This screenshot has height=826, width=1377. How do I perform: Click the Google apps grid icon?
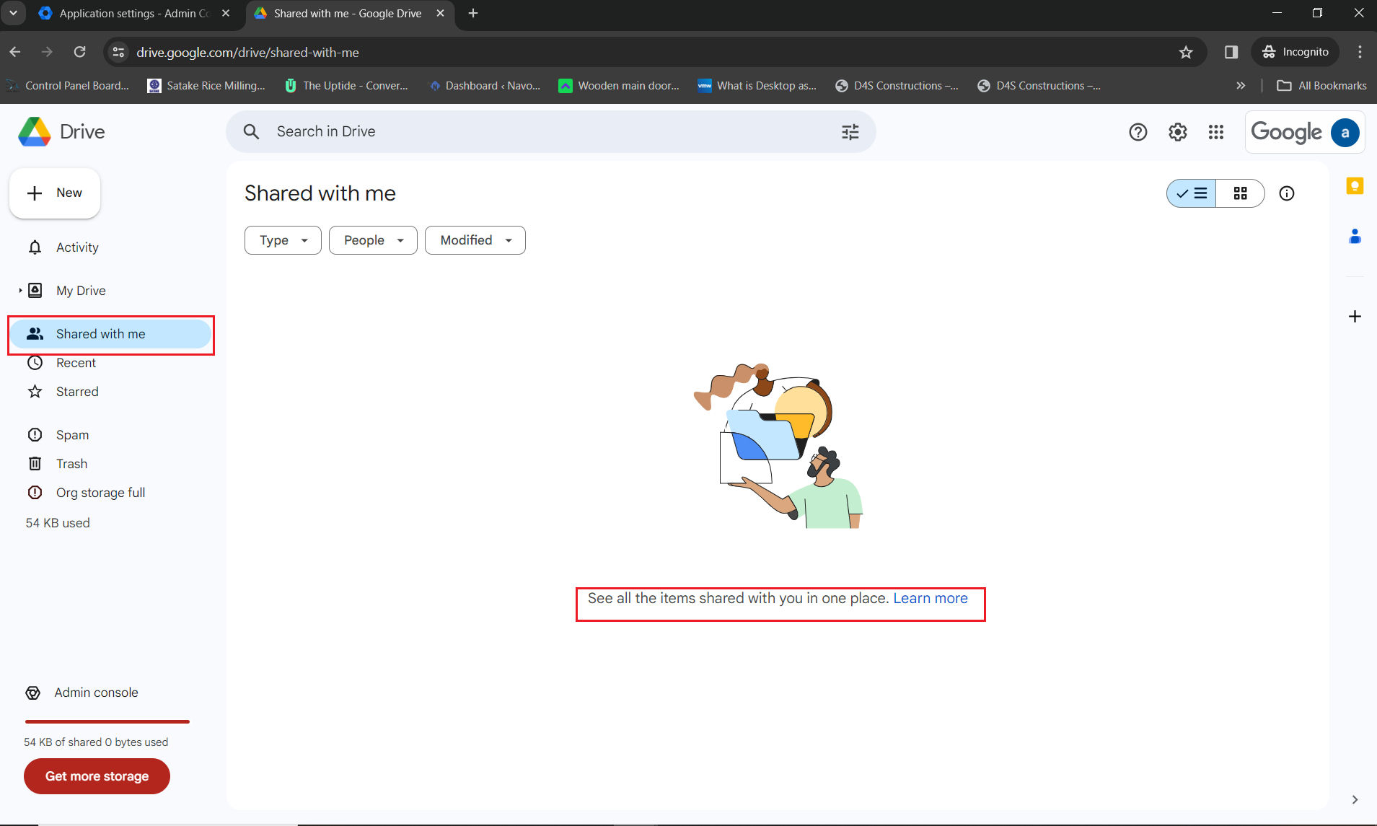click(1216, 132)
